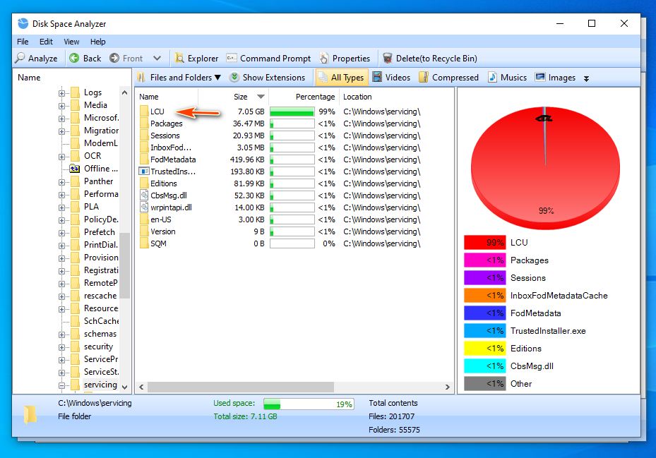Select the Version row
Image resolution: width=656 pixels, height=458 pixels.
280,231
